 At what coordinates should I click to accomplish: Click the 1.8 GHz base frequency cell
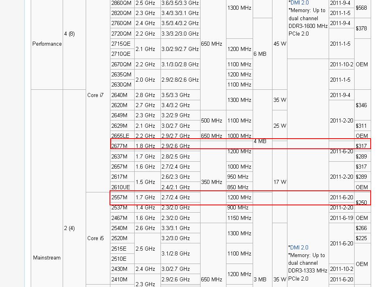pos(147,146)
